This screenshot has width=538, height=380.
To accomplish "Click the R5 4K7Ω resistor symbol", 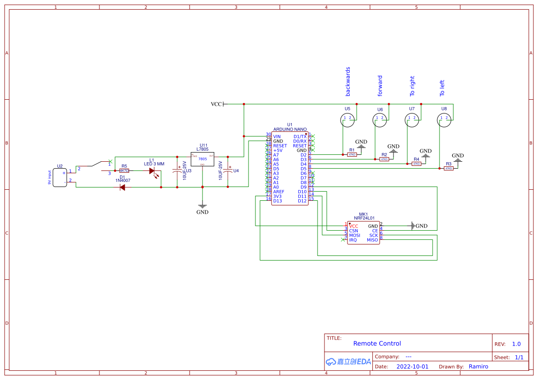I will tap(124, 170).
